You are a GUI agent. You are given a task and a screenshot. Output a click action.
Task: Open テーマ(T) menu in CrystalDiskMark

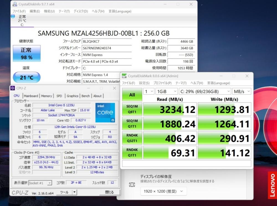181,83
